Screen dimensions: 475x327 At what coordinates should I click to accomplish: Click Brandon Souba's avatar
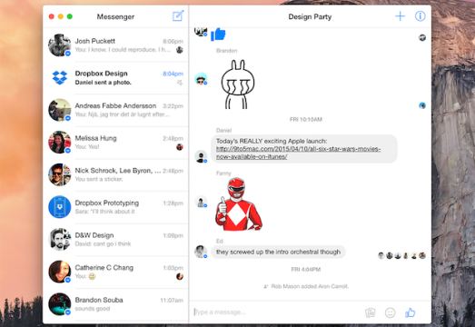pyautogui.click(x=60, y=304)
